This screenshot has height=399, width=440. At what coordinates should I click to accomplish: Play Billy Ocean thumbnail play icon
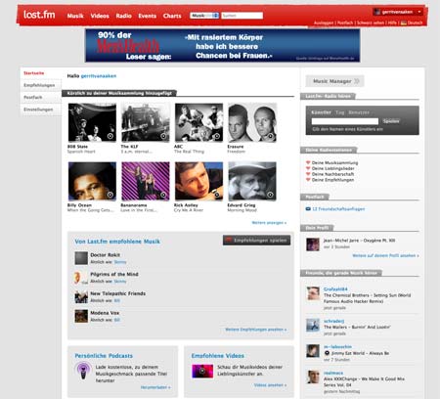[x=110, y=195]
